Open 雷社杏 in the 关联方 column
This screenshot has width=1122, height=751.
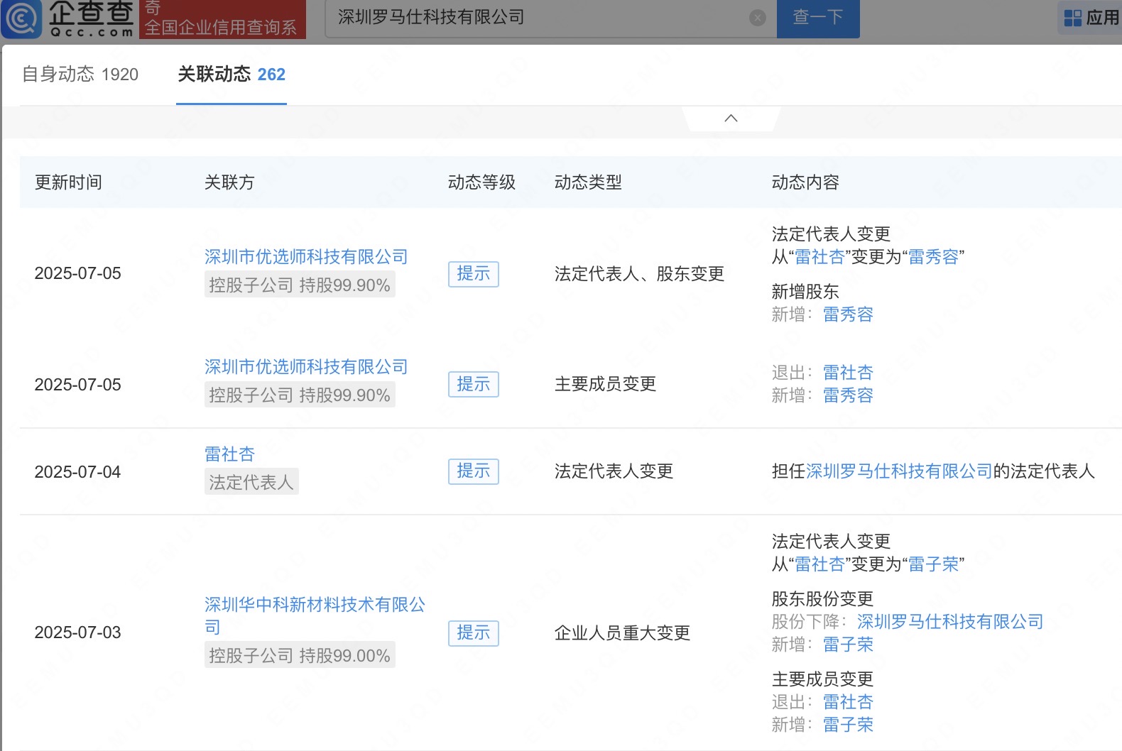tap(229, 454)
